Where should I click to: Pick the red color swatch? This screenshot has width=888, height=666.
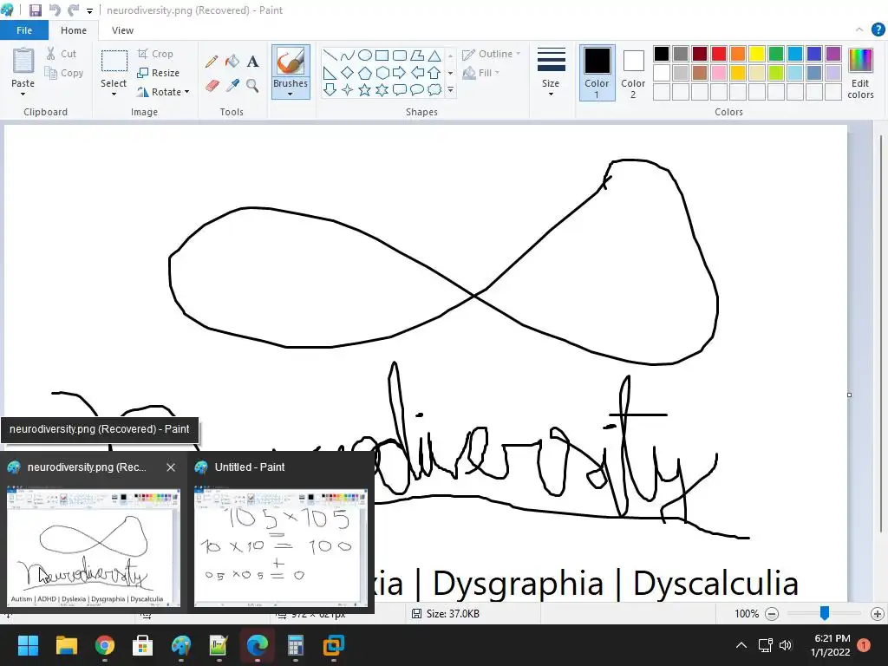pos(719,54)
